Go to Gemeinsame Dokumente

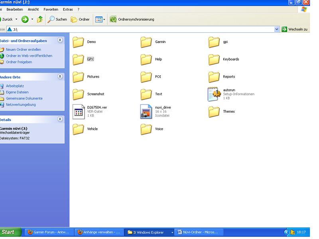pos(24,98)
